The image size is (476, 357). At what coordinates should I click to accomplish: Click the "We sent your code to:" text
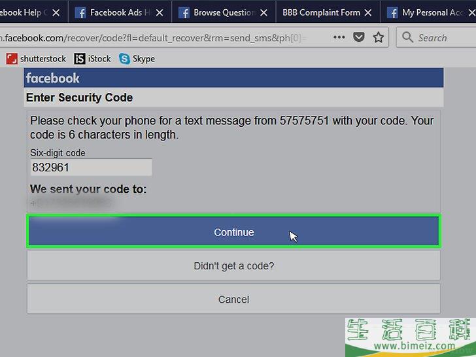click(88, 189)
